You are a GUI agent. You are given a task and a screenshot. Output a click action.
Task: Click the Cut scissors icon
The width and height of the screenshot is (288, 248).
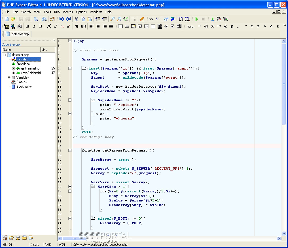pyautogui.click(x=77, y=19)
